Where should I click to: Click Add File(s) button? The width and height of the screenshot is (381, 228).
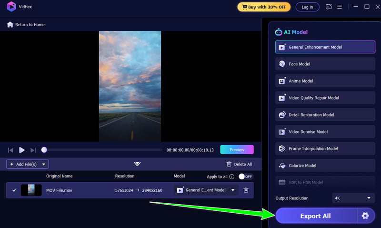tap(28, 164)
